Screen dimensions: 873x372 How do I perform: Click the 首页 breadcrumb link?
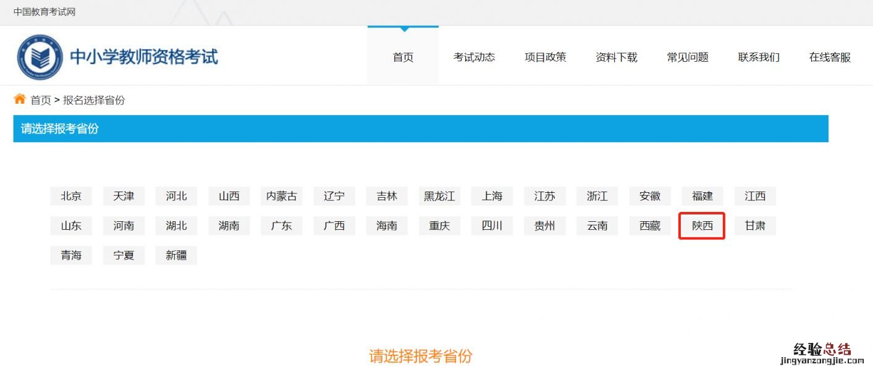tap(41, 100)
